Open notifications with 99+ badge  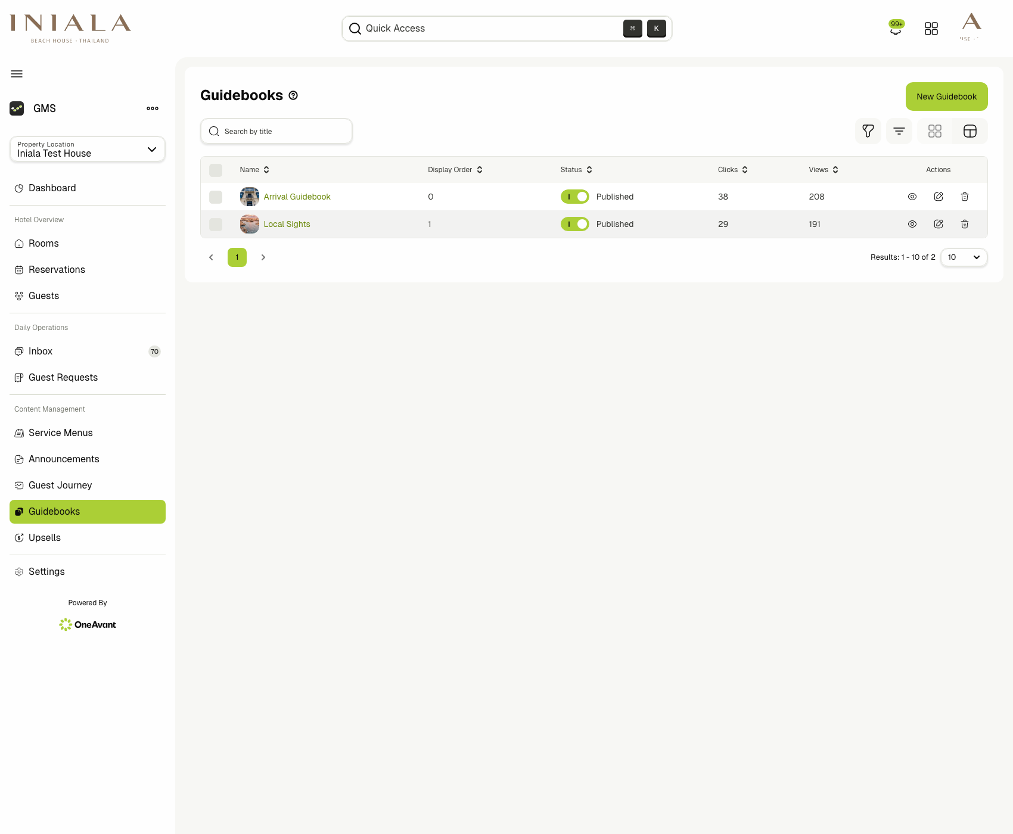[895, 29]
